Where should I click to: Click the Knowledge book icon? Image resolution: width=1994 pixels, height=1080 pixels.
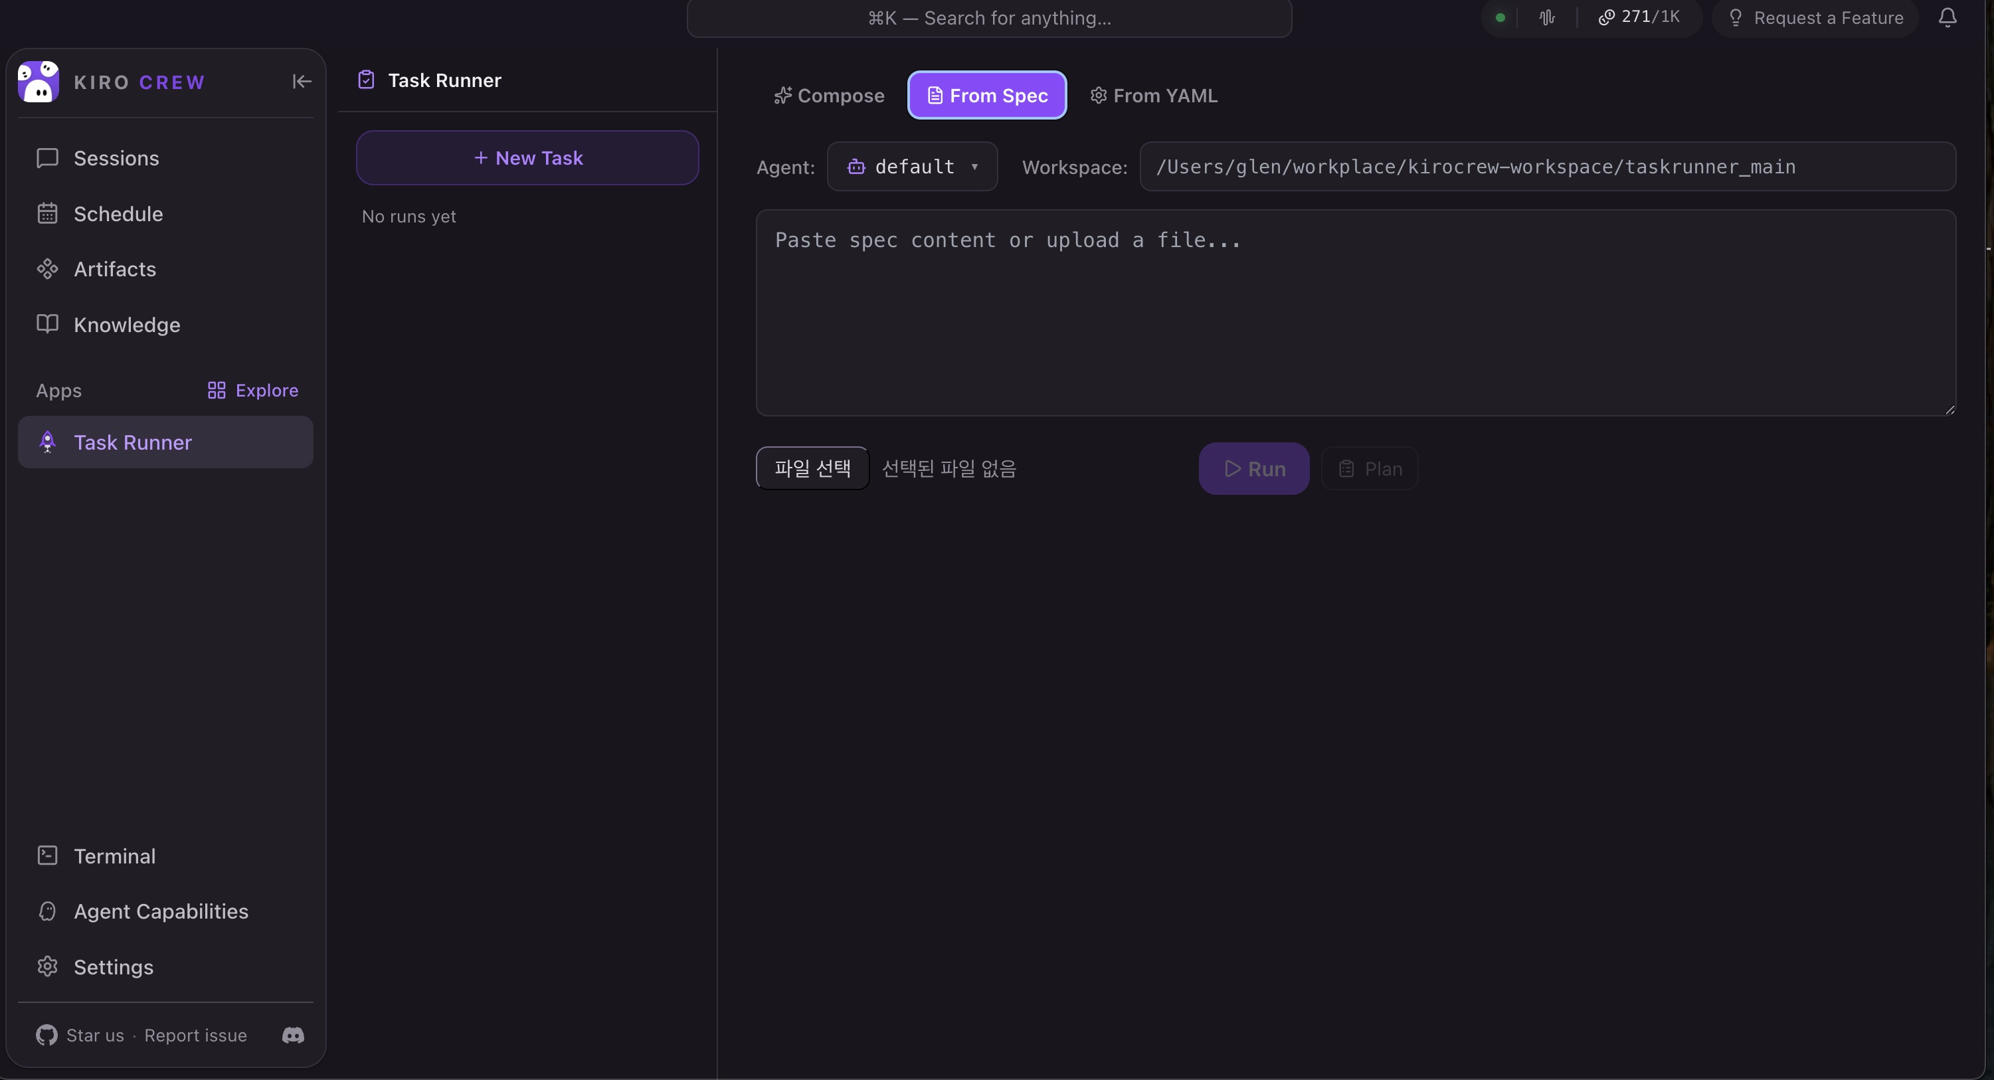47,323
